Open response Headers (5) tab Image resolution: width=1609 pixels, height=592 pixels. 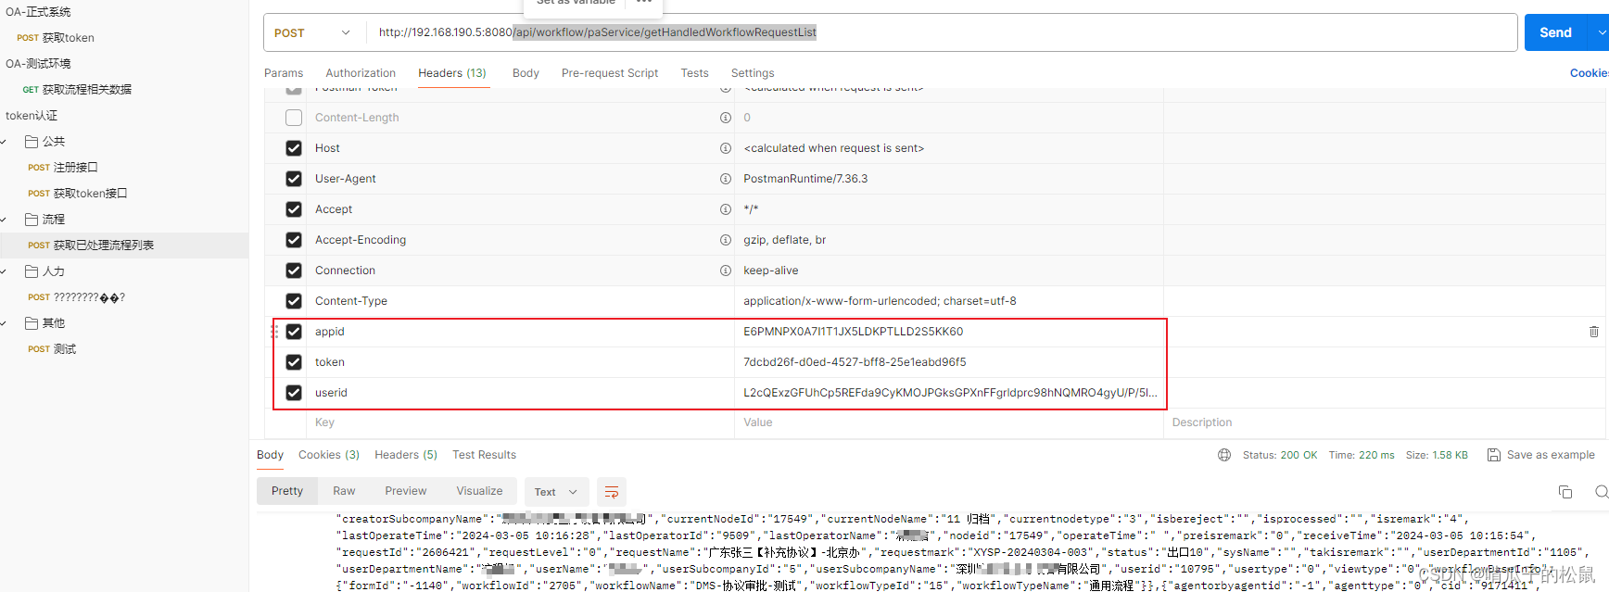point(406,455)
